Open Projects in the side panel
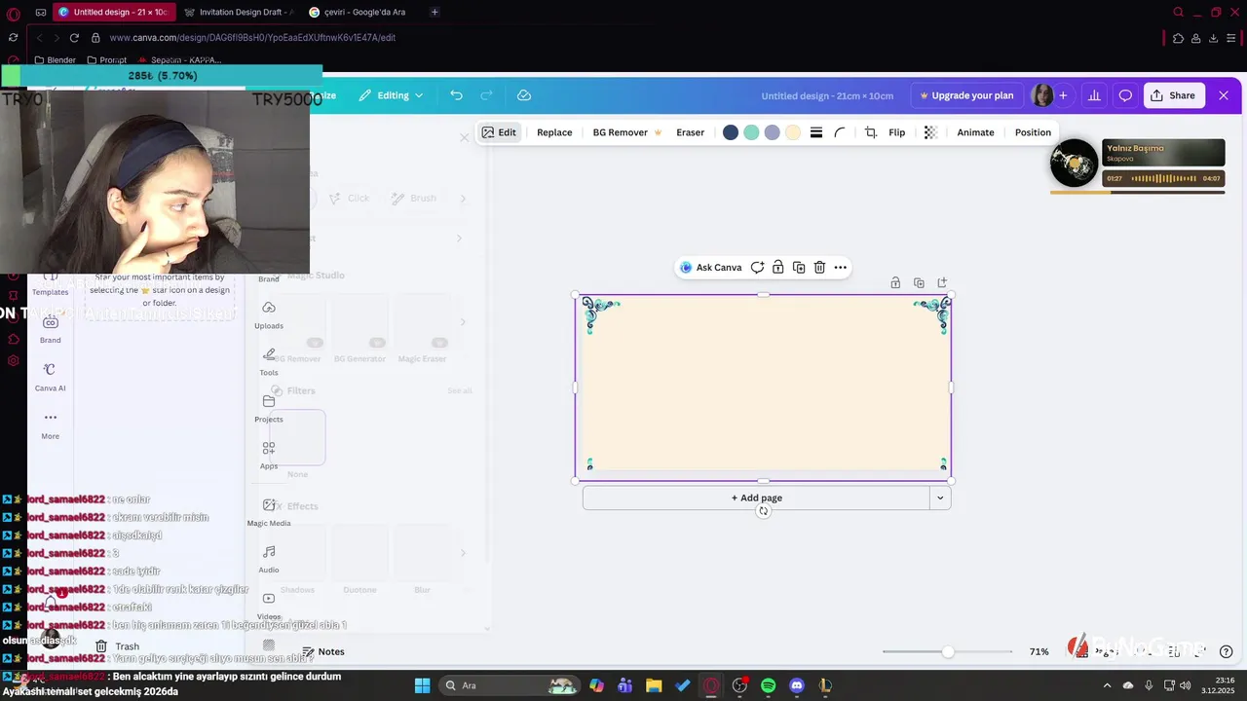The height and width of the screenshot is (701, 1247). point(269,408)
